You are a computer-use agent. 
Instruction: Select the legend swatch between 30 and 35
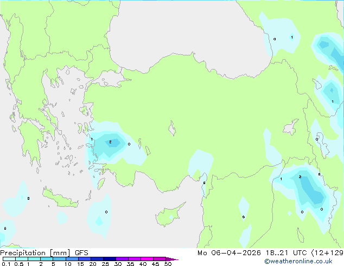pyautogui.click(x=122, y=259)
